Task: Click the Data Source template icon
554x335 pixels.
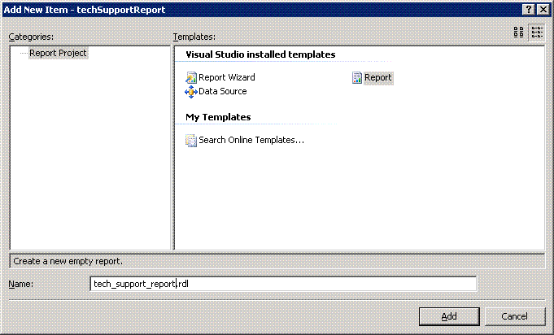Action: (x=191, y=92)
